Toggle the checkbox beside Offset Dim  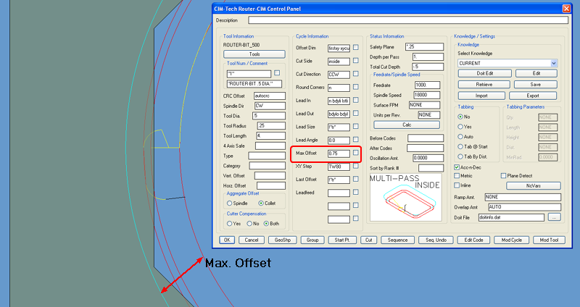tap(355, 47)
